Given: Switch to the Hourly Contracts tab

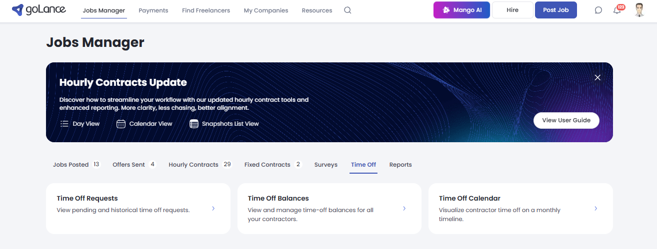Looking at the screenshot, I should pos(193,165).
